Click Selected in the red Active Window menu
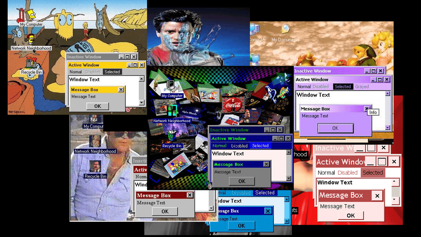421x237 pixels. tap(373, 172)
